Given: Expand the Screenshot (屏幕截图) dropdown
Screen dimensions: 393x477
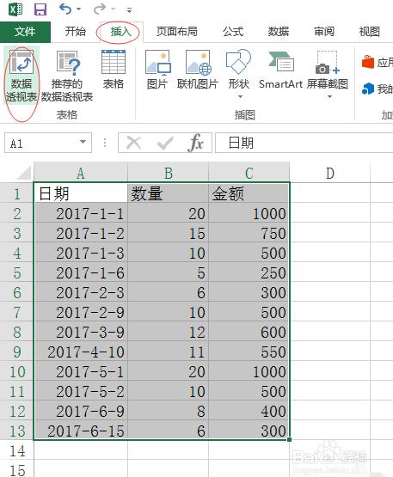Looking at the screenshot, I should (329, 97).
